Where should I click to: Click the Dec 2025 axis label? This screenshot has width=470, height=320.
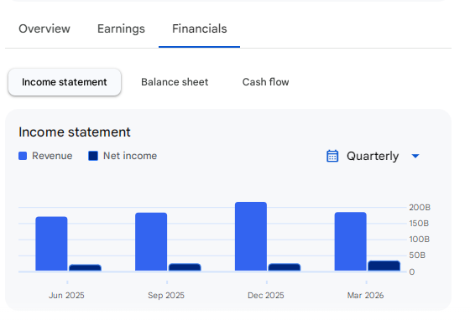pyautogui.click(x=266, y=296)
